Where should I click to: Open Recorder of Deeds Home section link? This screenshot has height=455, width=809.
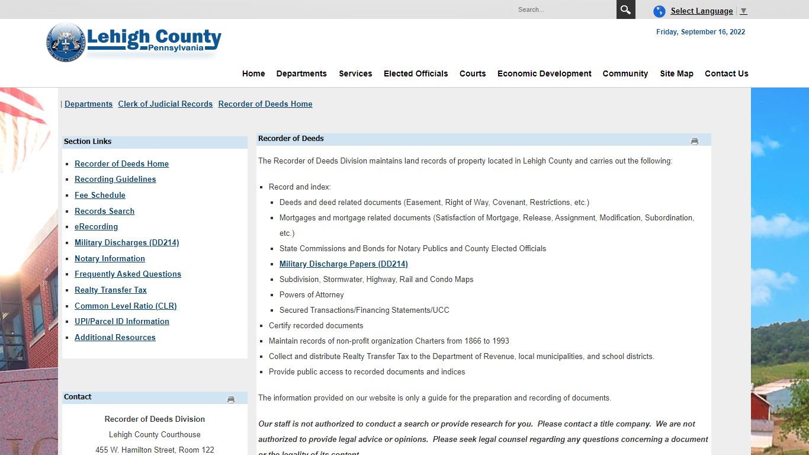121,164
